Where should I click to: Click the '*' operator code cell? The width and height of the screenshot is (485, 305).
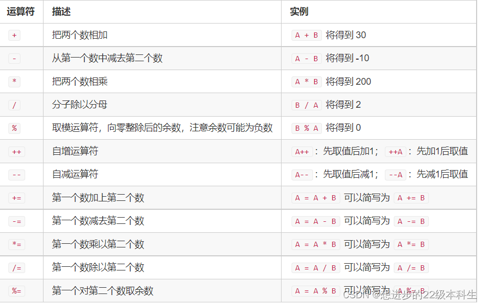[14, 82]
